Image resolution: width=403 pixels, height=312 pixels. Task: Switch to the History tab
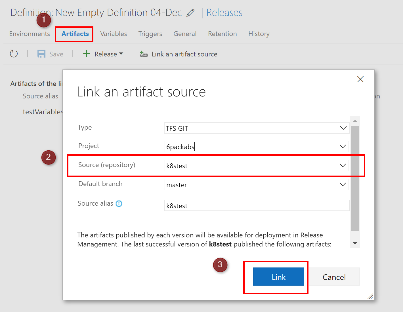259,34
